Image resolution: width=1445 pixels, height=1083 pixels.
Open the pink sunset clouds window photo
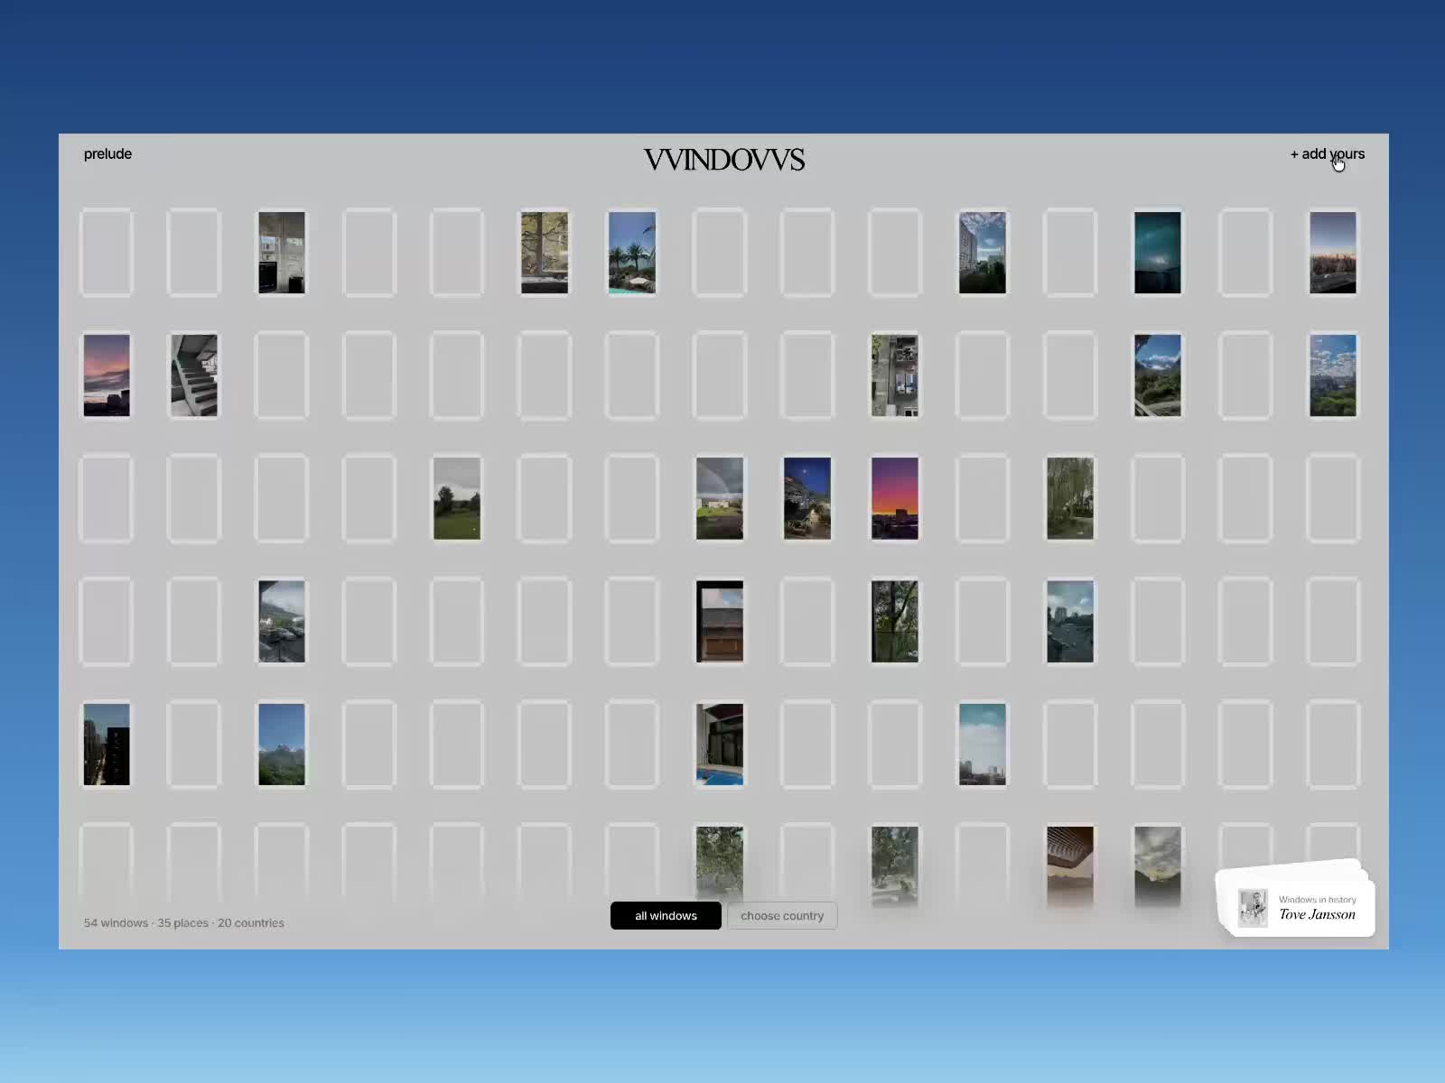pos(107,375)
